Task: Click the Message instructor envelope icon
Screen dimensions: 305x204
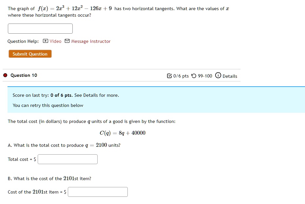Action: 67,41
